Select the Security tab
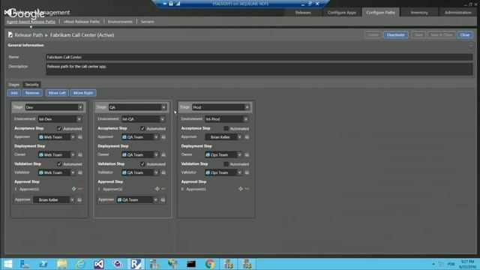The image size is (480, 270). click(31, 85)
